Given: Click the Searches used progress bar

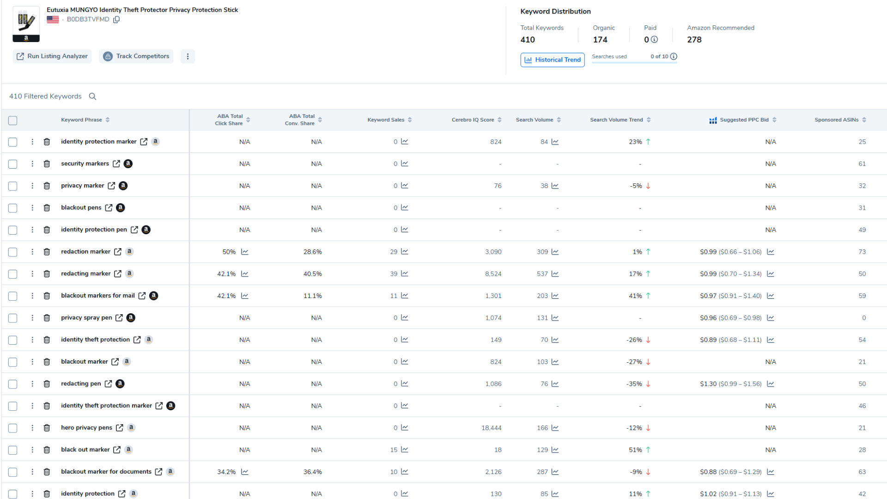Looking at the screenshot, I should point(634,62).
